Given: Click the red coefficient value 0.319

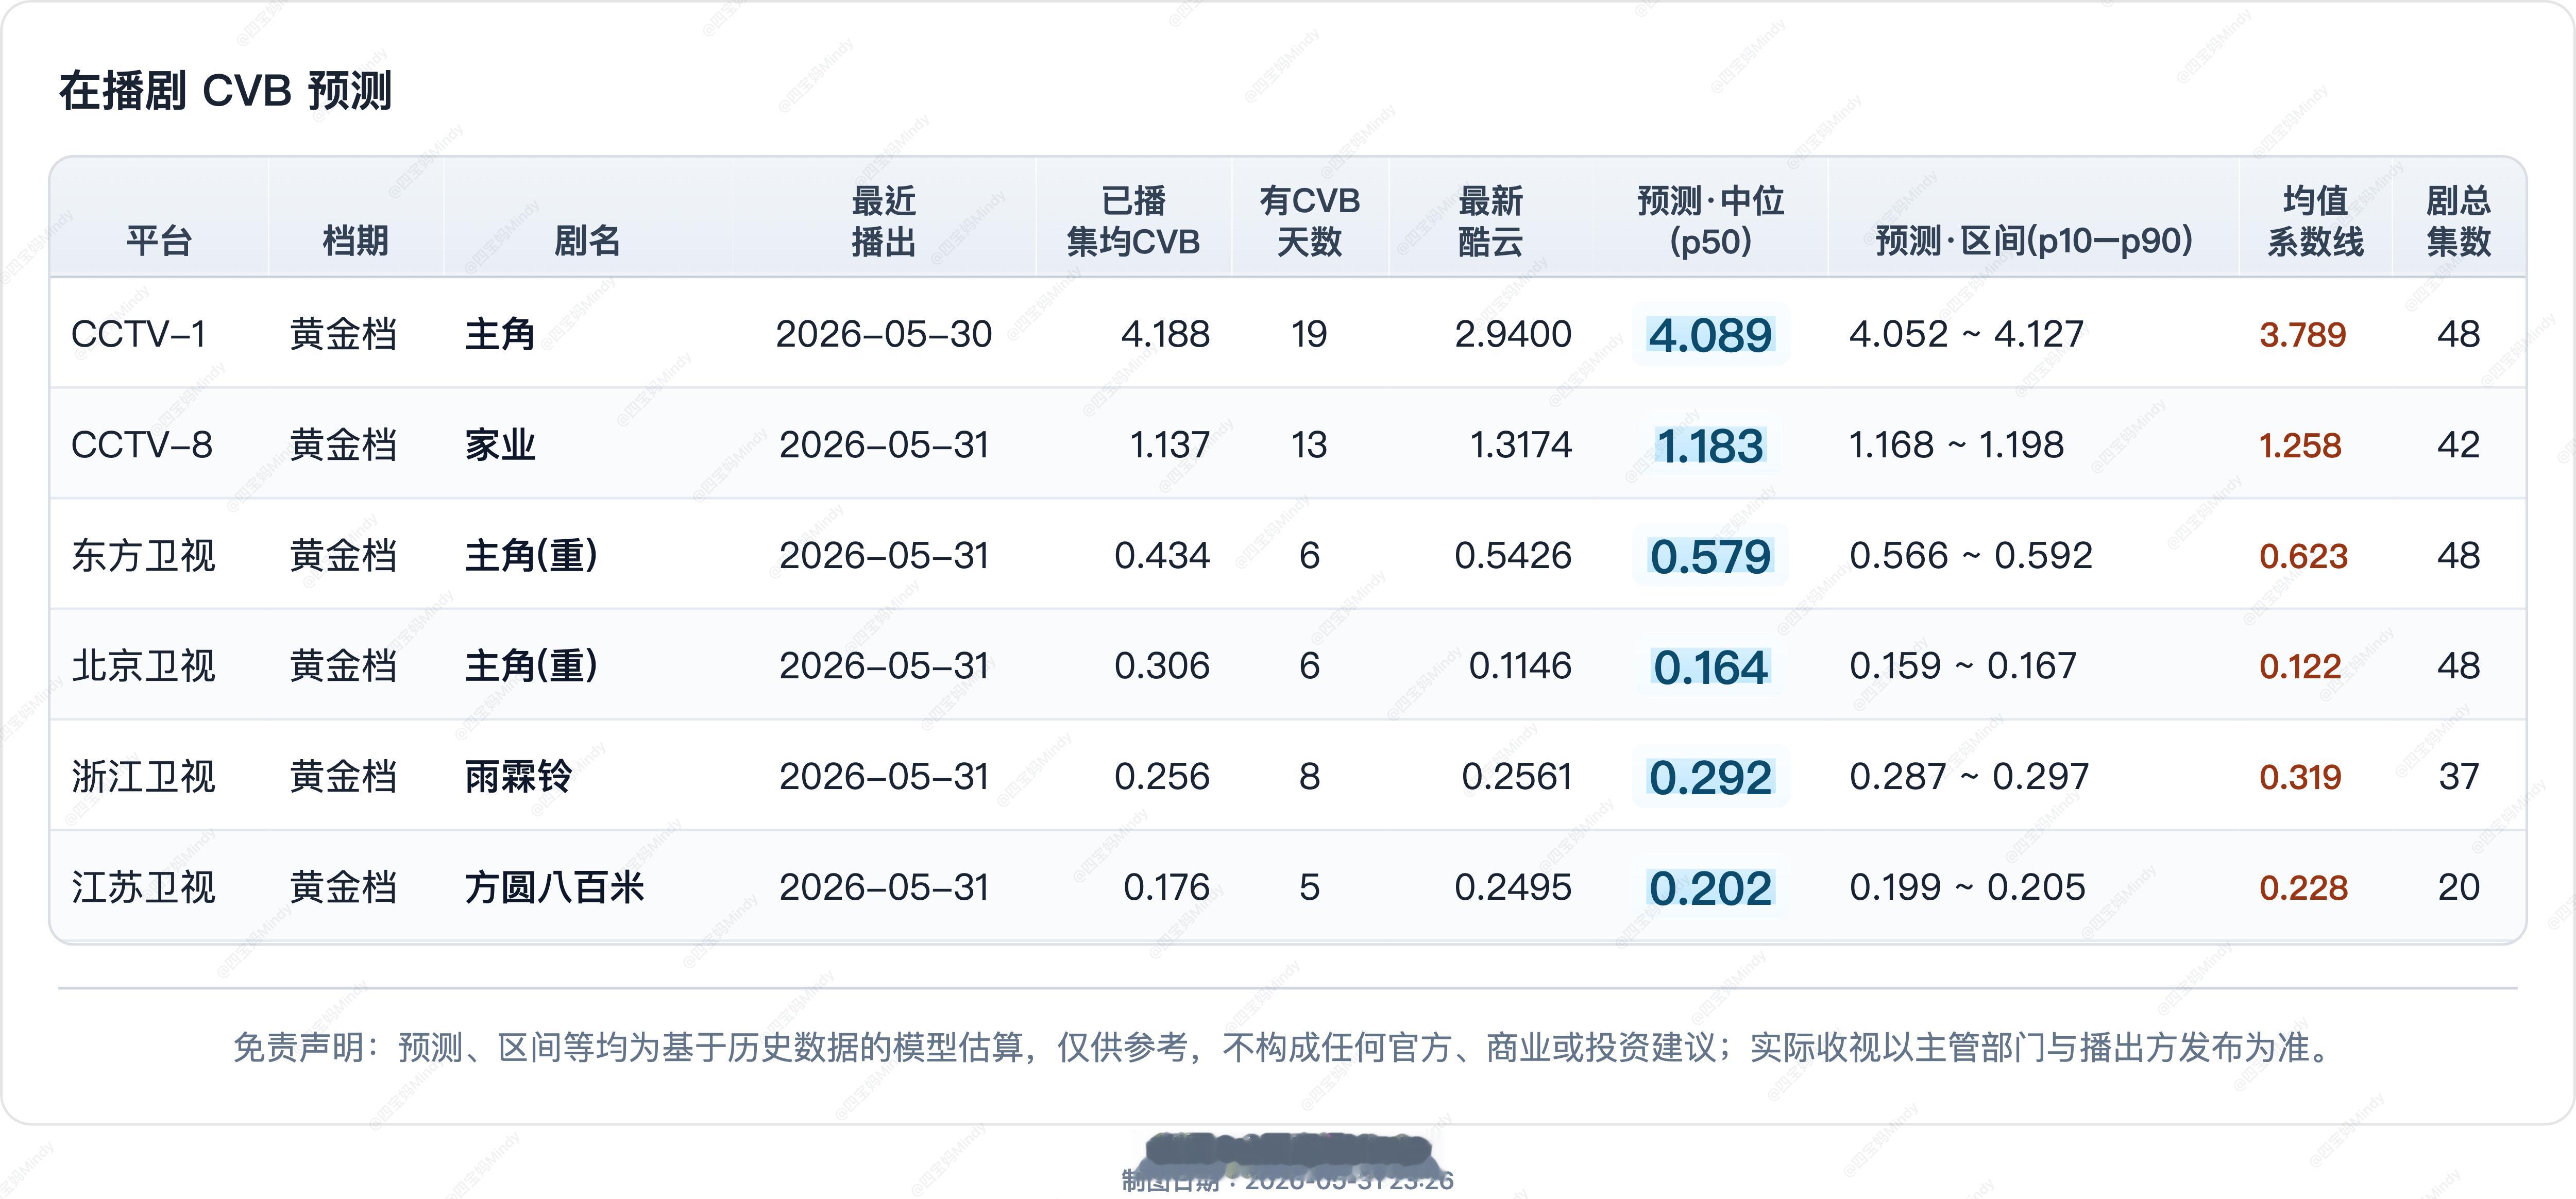Looking at the screenshot, I should coord(2300,778).
